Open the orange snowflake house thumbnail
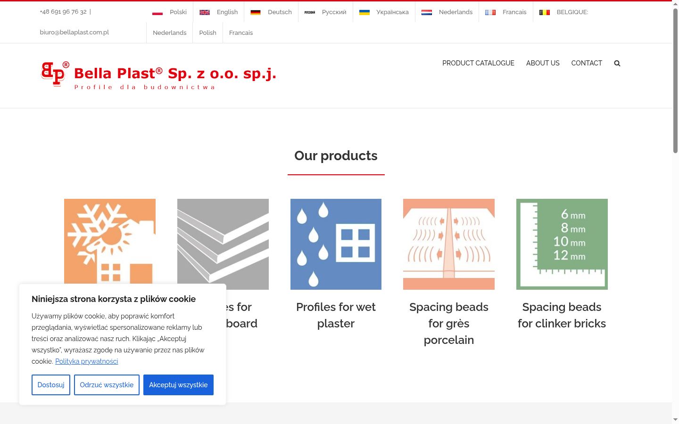Viewport: 679px width, 424px height. tap(110, 244)
